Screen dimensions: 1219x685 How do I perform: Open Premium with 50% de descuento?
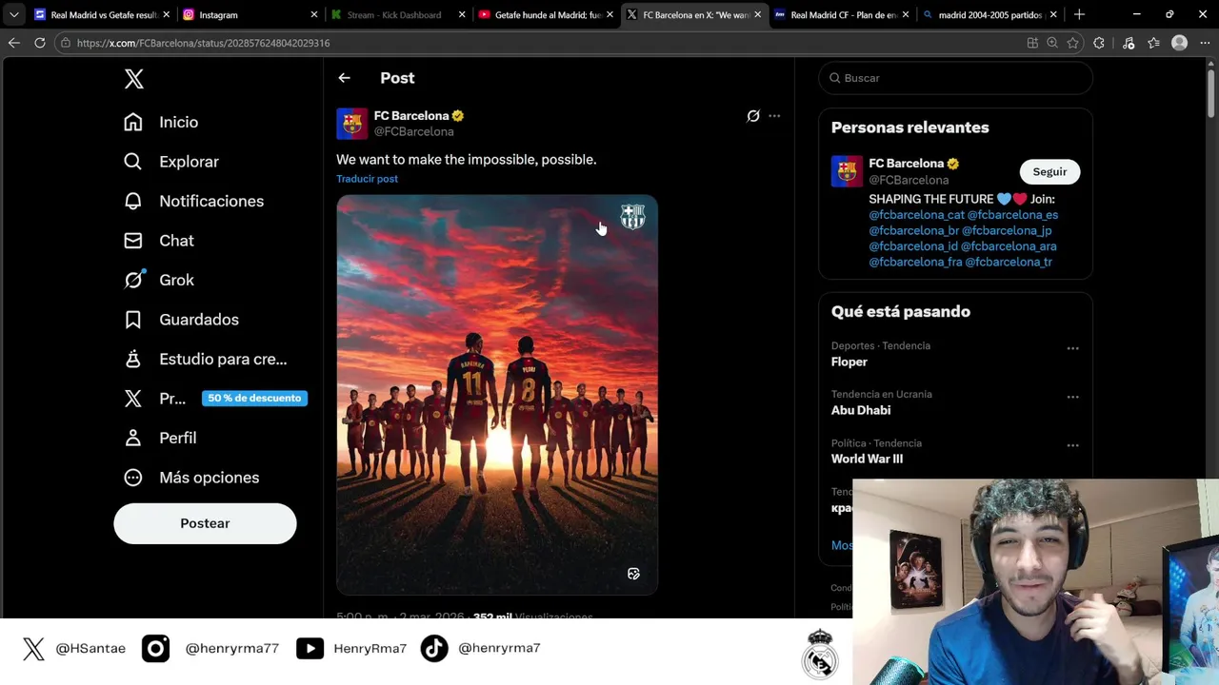pos(214,399)
